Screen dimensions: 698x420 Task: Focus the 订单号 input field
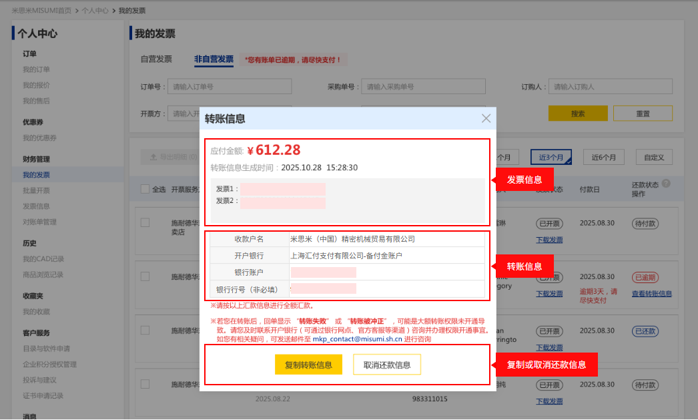coord(230,87)
